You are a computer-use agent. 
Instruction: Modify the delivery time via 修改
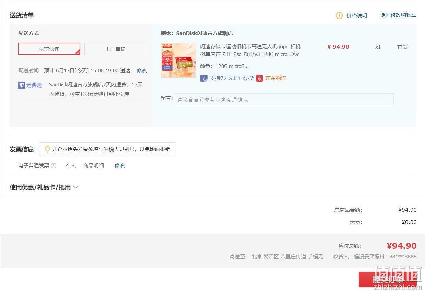click(x=142, y=70)
